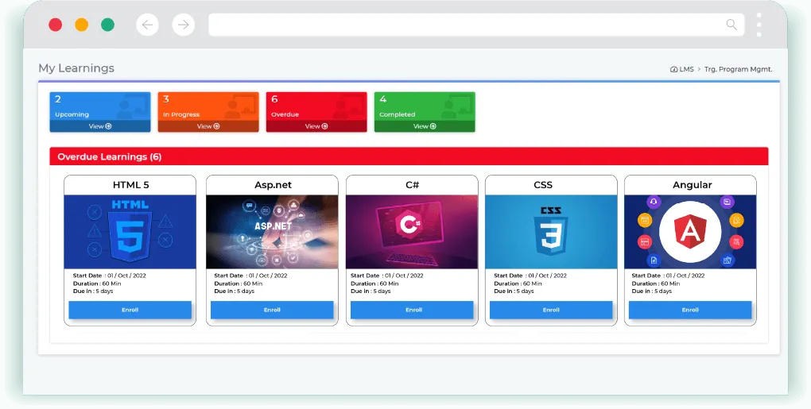
Task: Click the C# card Due in line
Action: click(371, 291)
